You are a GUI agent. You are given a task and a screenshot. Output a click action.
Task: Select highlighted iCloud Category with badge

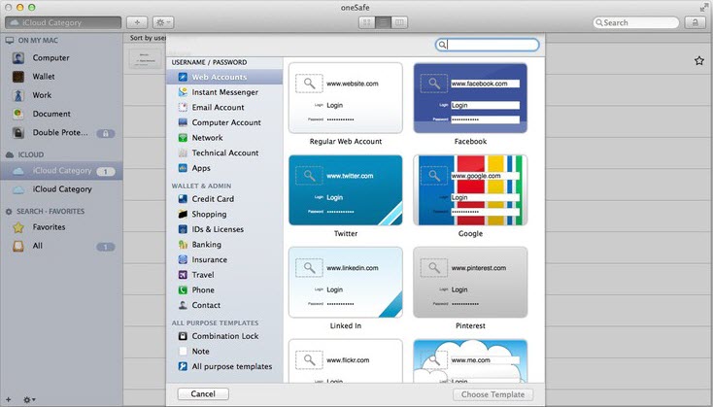coord(61,171)
